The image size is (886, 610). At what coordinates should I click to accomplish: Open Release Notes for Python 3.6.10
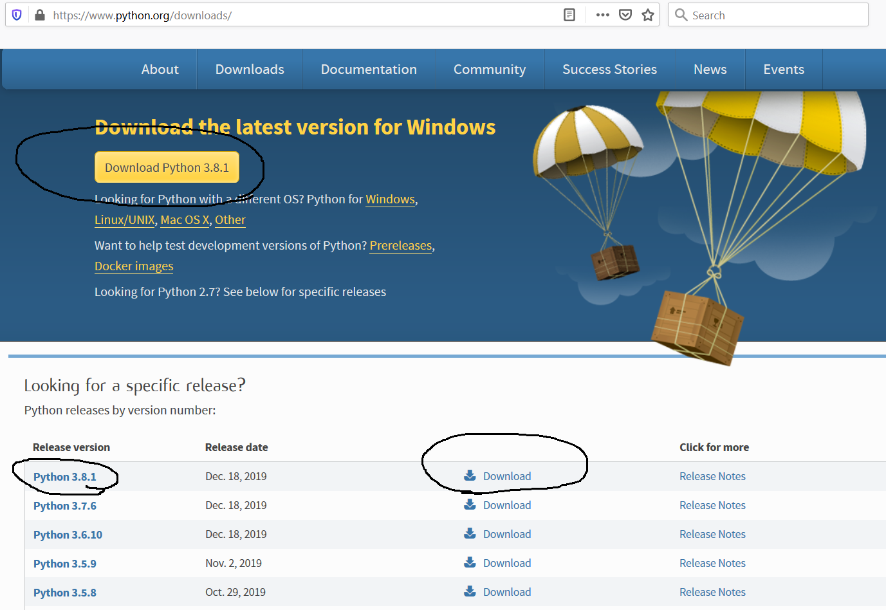712,534
